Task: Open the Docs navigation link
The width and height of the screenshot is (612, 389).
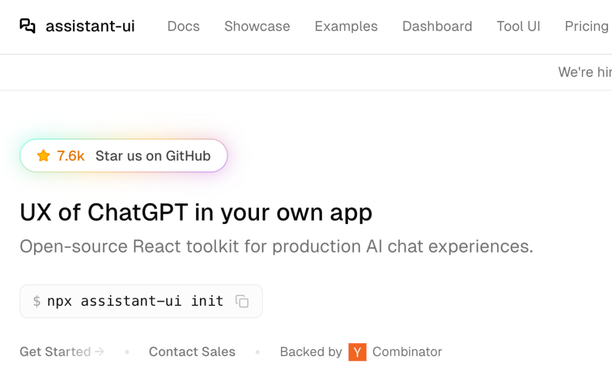Action: coord(184,26)
